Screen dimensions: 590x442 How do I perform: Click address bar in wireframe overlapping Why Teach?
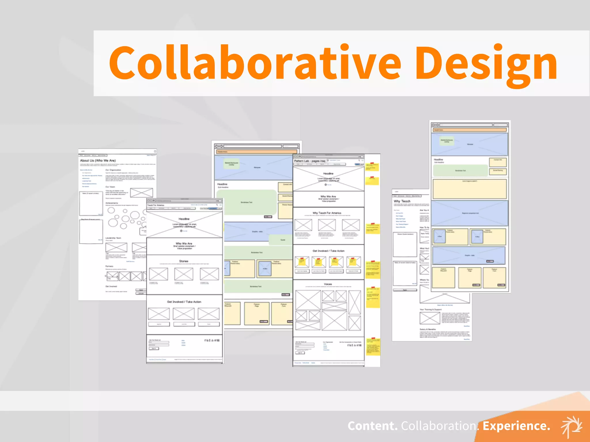[x=466, y=125]
